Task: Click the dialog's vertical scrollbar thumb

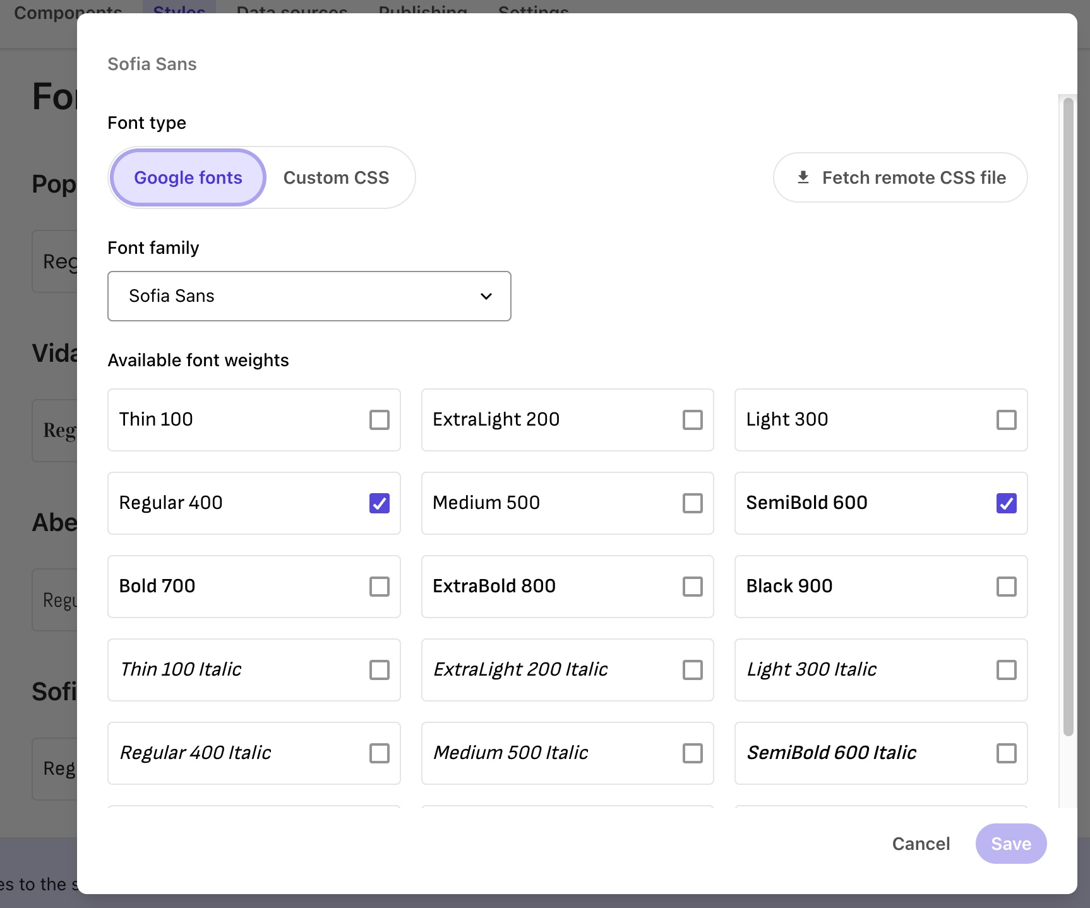Action: click(x=1069, y=417)
